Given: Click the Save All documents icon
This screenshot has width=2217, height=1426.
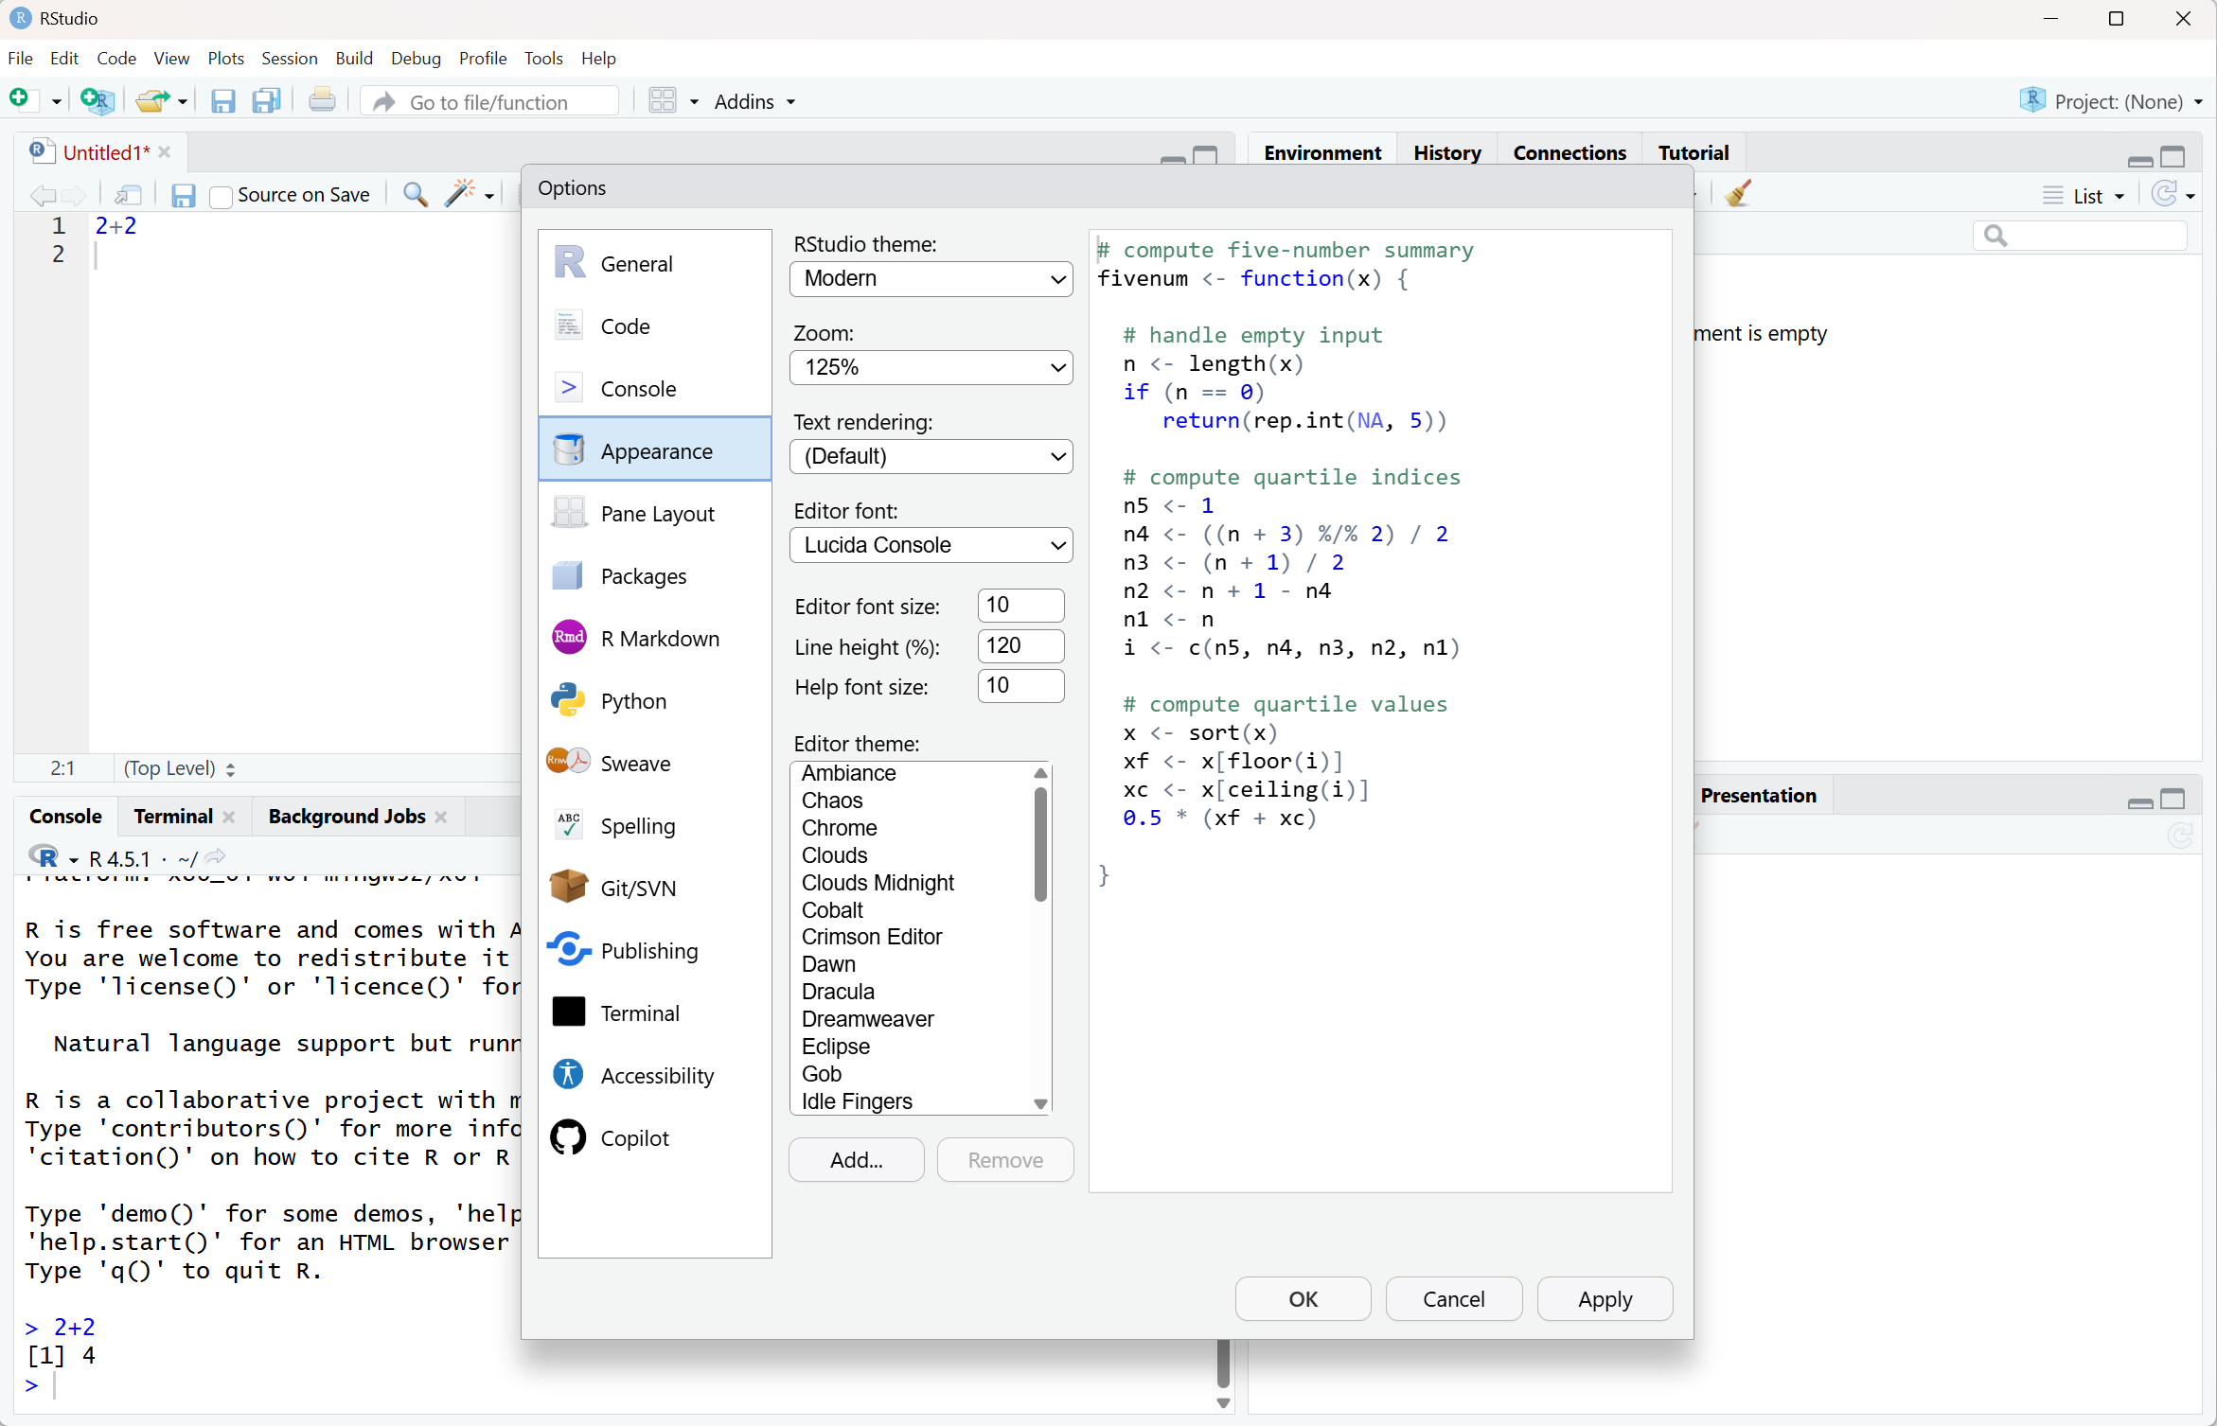Looking at the screenshot, I should [267, 100].
